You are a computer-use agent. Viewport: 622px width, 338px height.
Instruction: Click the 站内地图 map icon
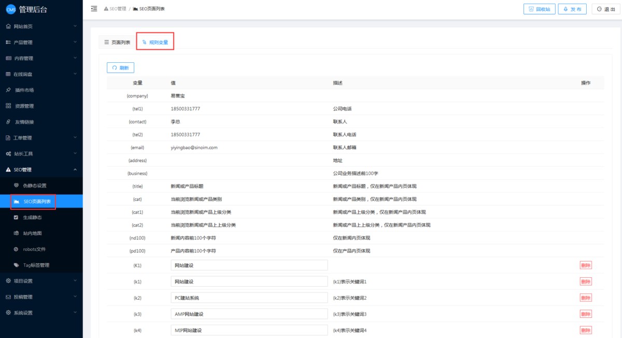(16, 233)
